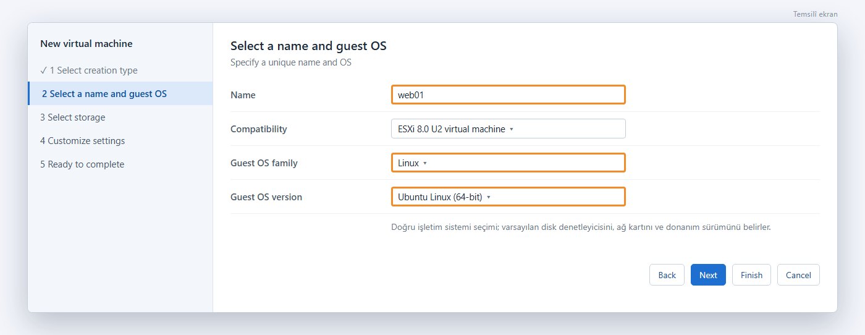Click the hint text starting 'Doğru işletim sistemi seçimi'
Screen dimensions: 865x335
(581, 227)
